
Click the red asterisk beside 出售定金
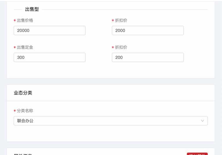coord(15,48)
